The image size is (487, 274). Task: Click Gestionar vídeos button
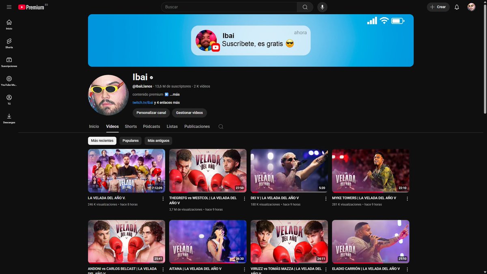pos(189,113)
